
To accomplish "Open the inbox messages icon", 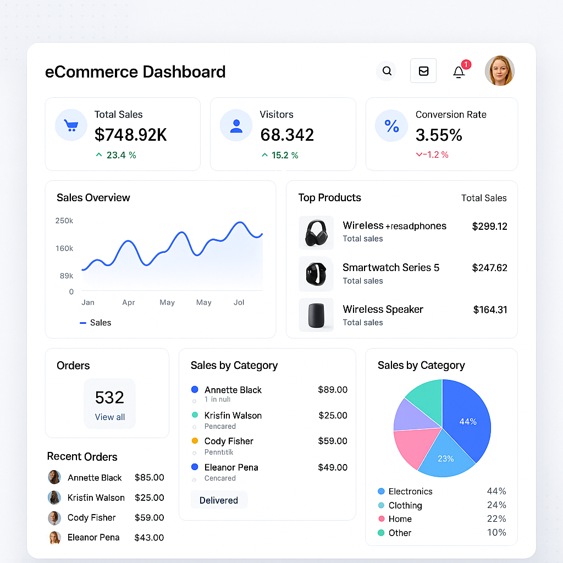I will tap(423, 70).
